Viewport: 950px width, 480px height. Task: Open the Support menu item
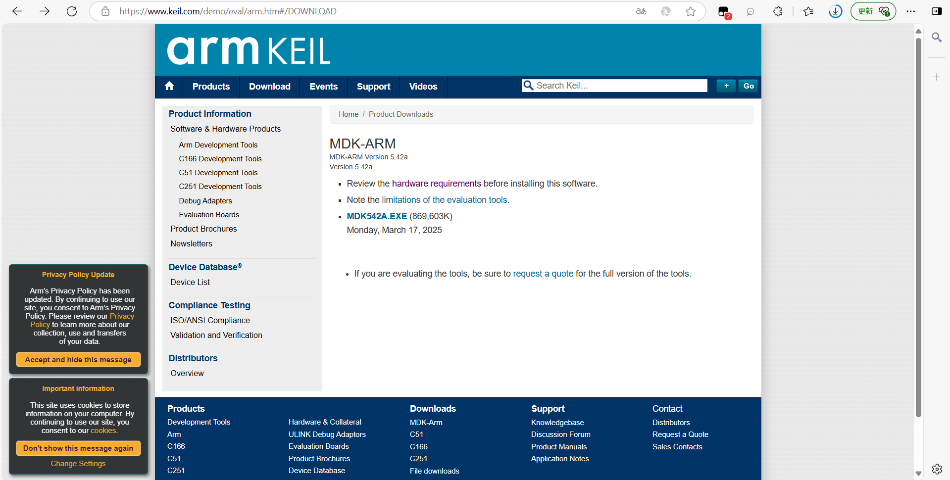(x=374, y=87)
